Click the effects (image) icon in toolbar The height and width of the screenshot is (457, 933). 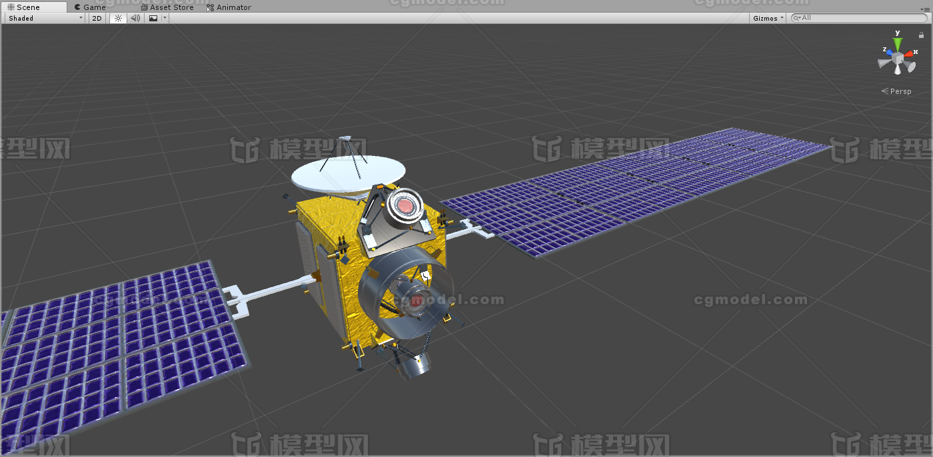click(x=153, y=18)
